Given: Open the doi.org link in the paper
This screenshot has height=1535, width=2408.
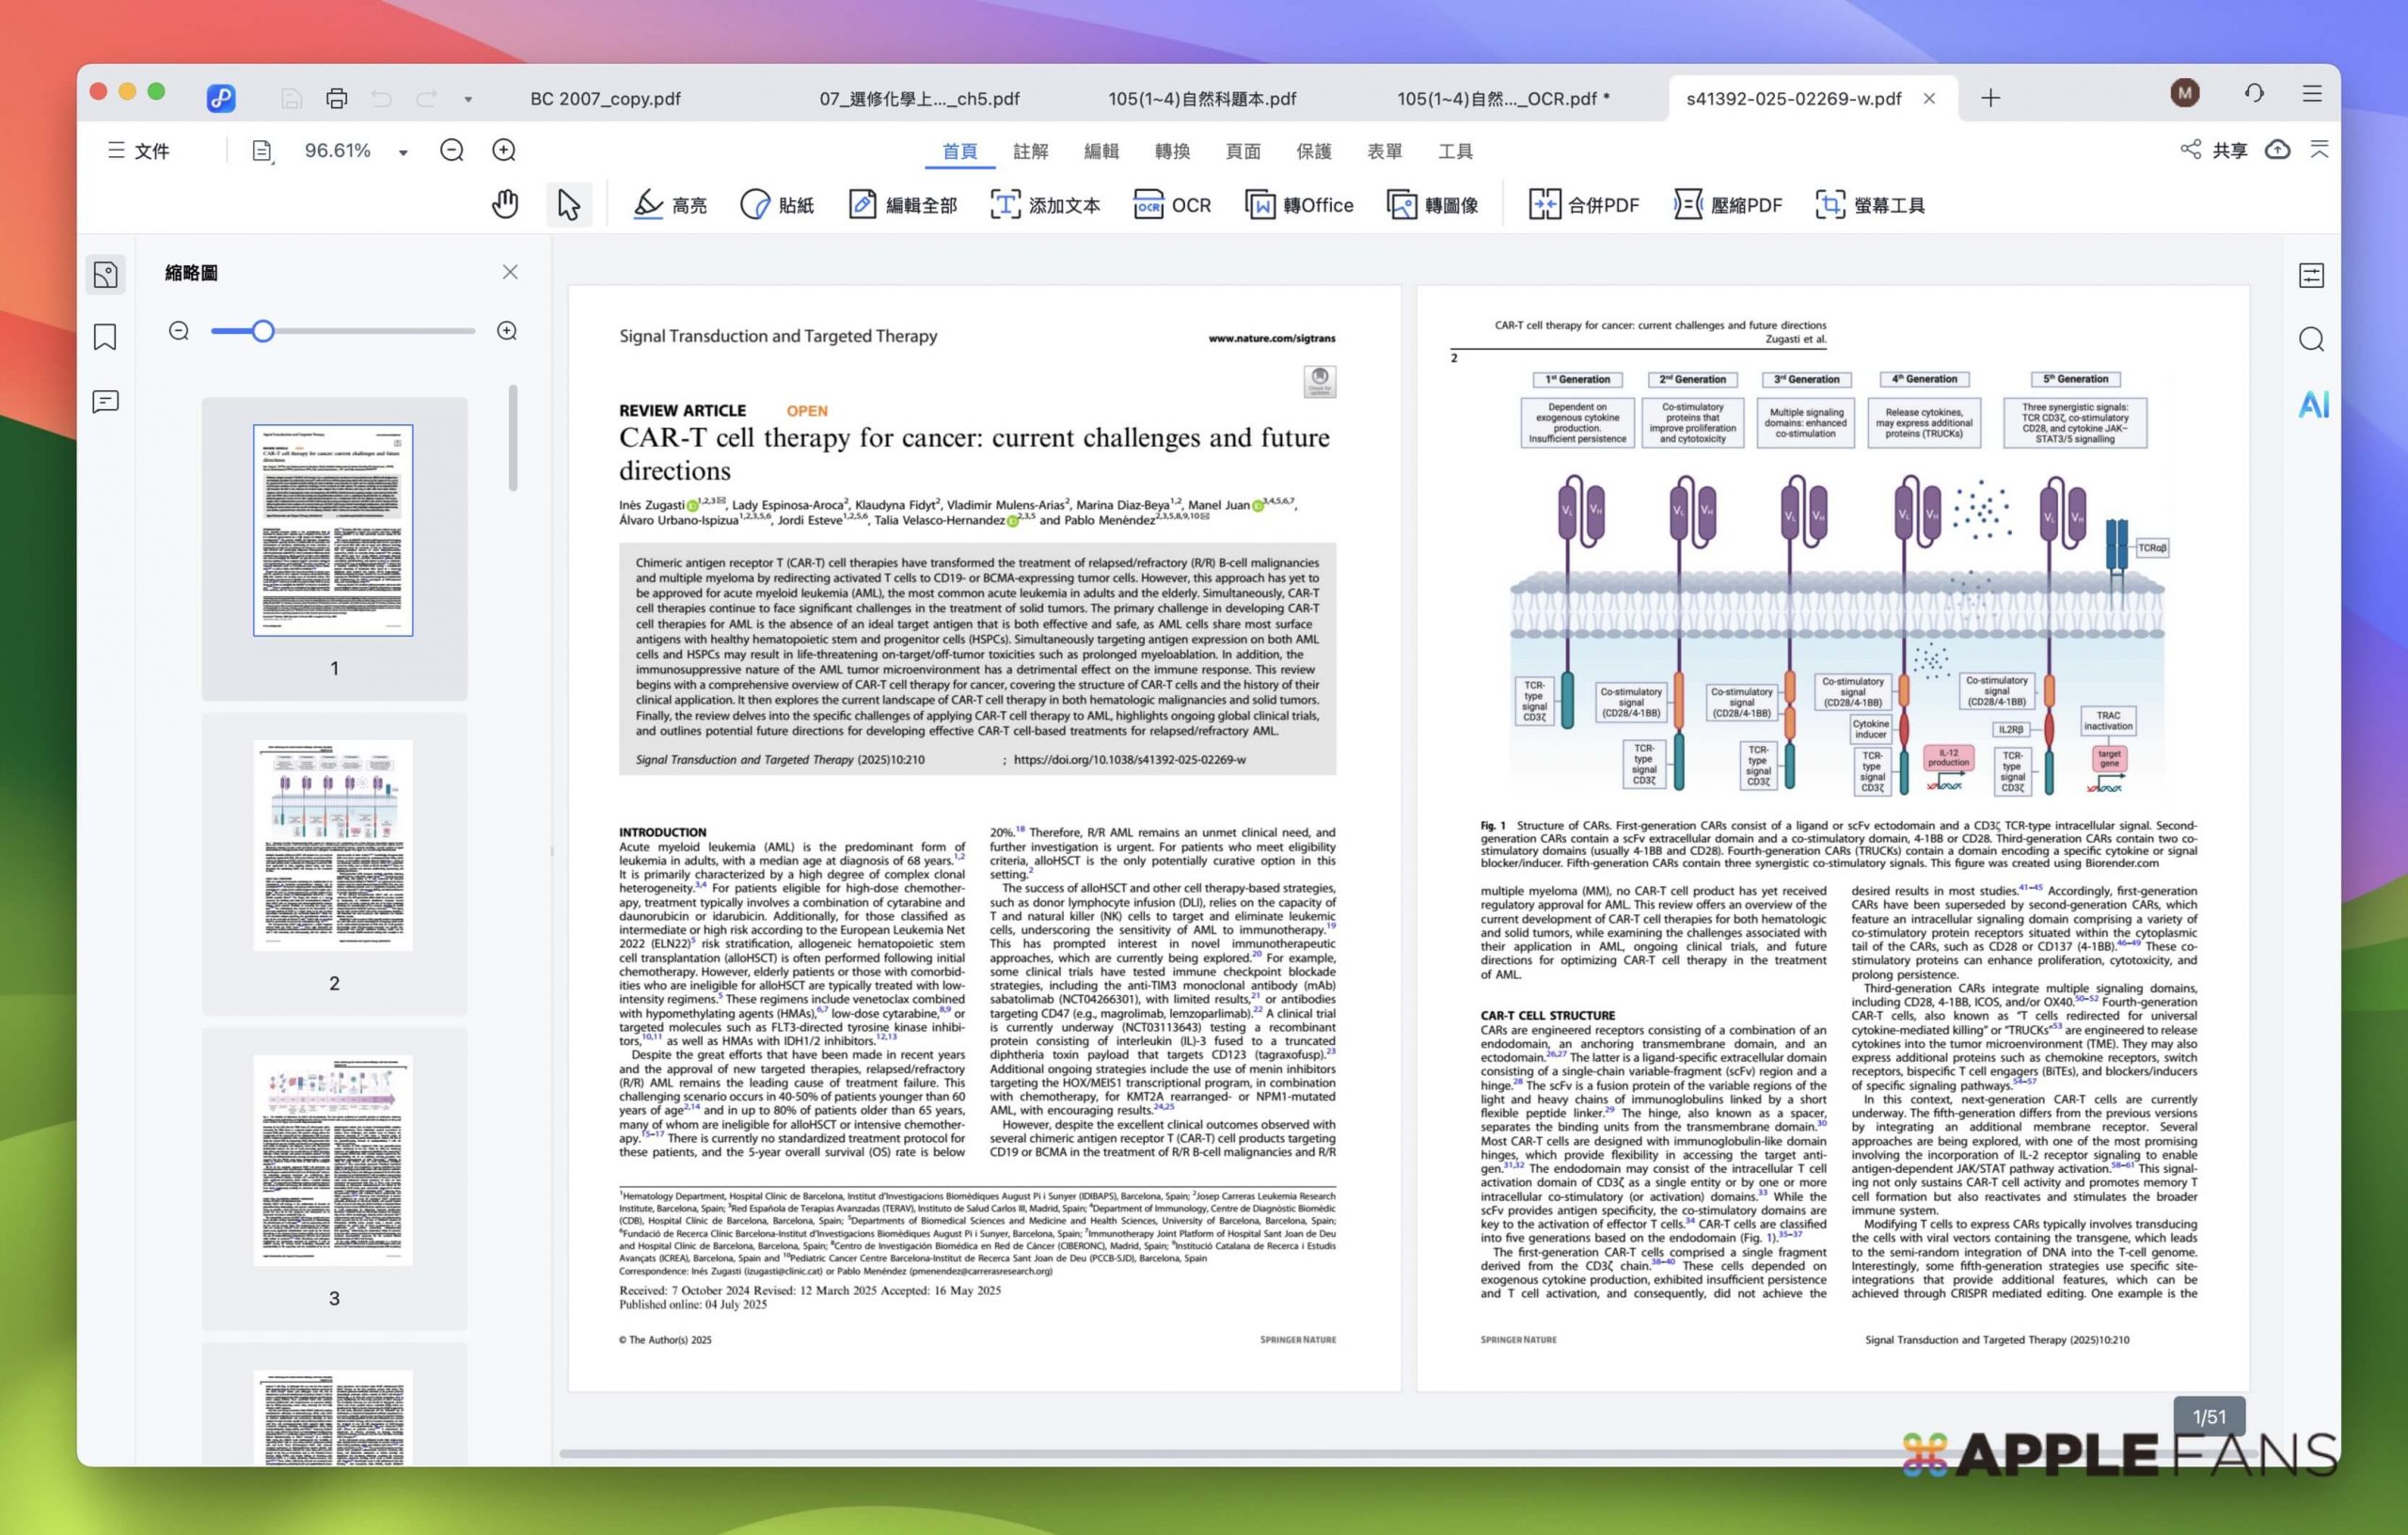Looking at the screenshot, I should [x=1128, y=759].
